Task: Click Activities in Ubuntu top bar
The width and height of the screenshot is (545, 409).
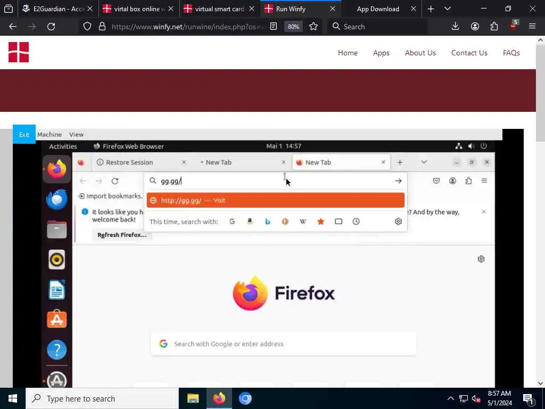Action: [x=63, y=146]
